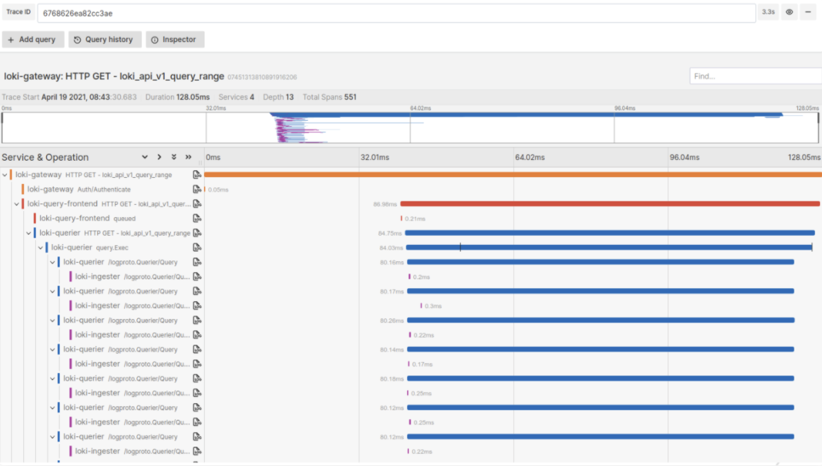Open logs icon for Auth/Authenticate span
Viewport: 822px width, 466px height.
coord(197,190)
